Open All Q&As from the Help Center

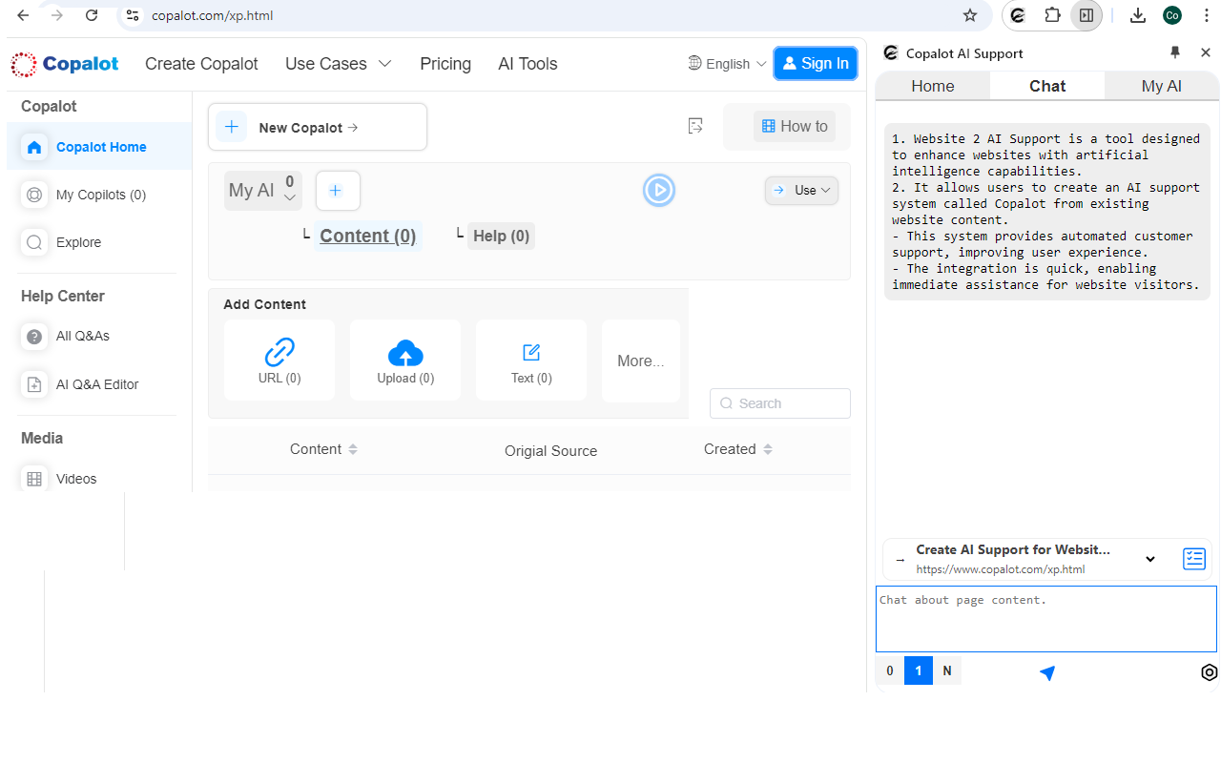pos(84,336)
